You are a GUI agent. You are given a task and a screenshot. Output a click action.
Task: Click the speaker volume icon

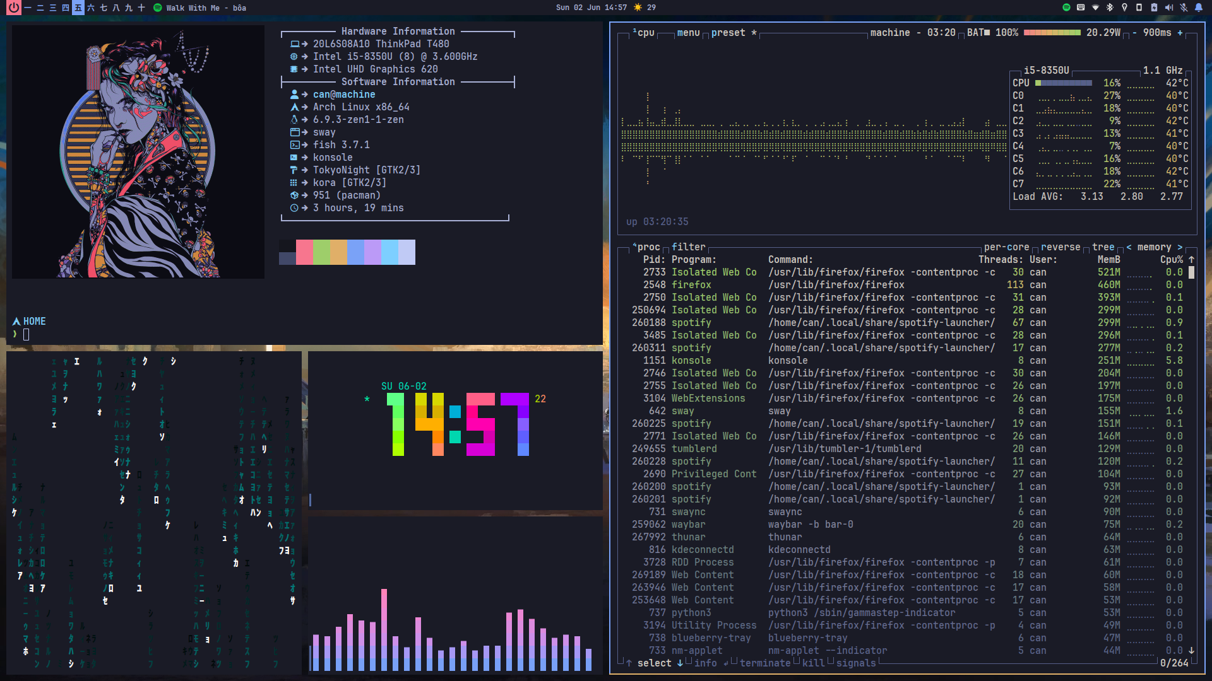click(x=1168, y=8)
